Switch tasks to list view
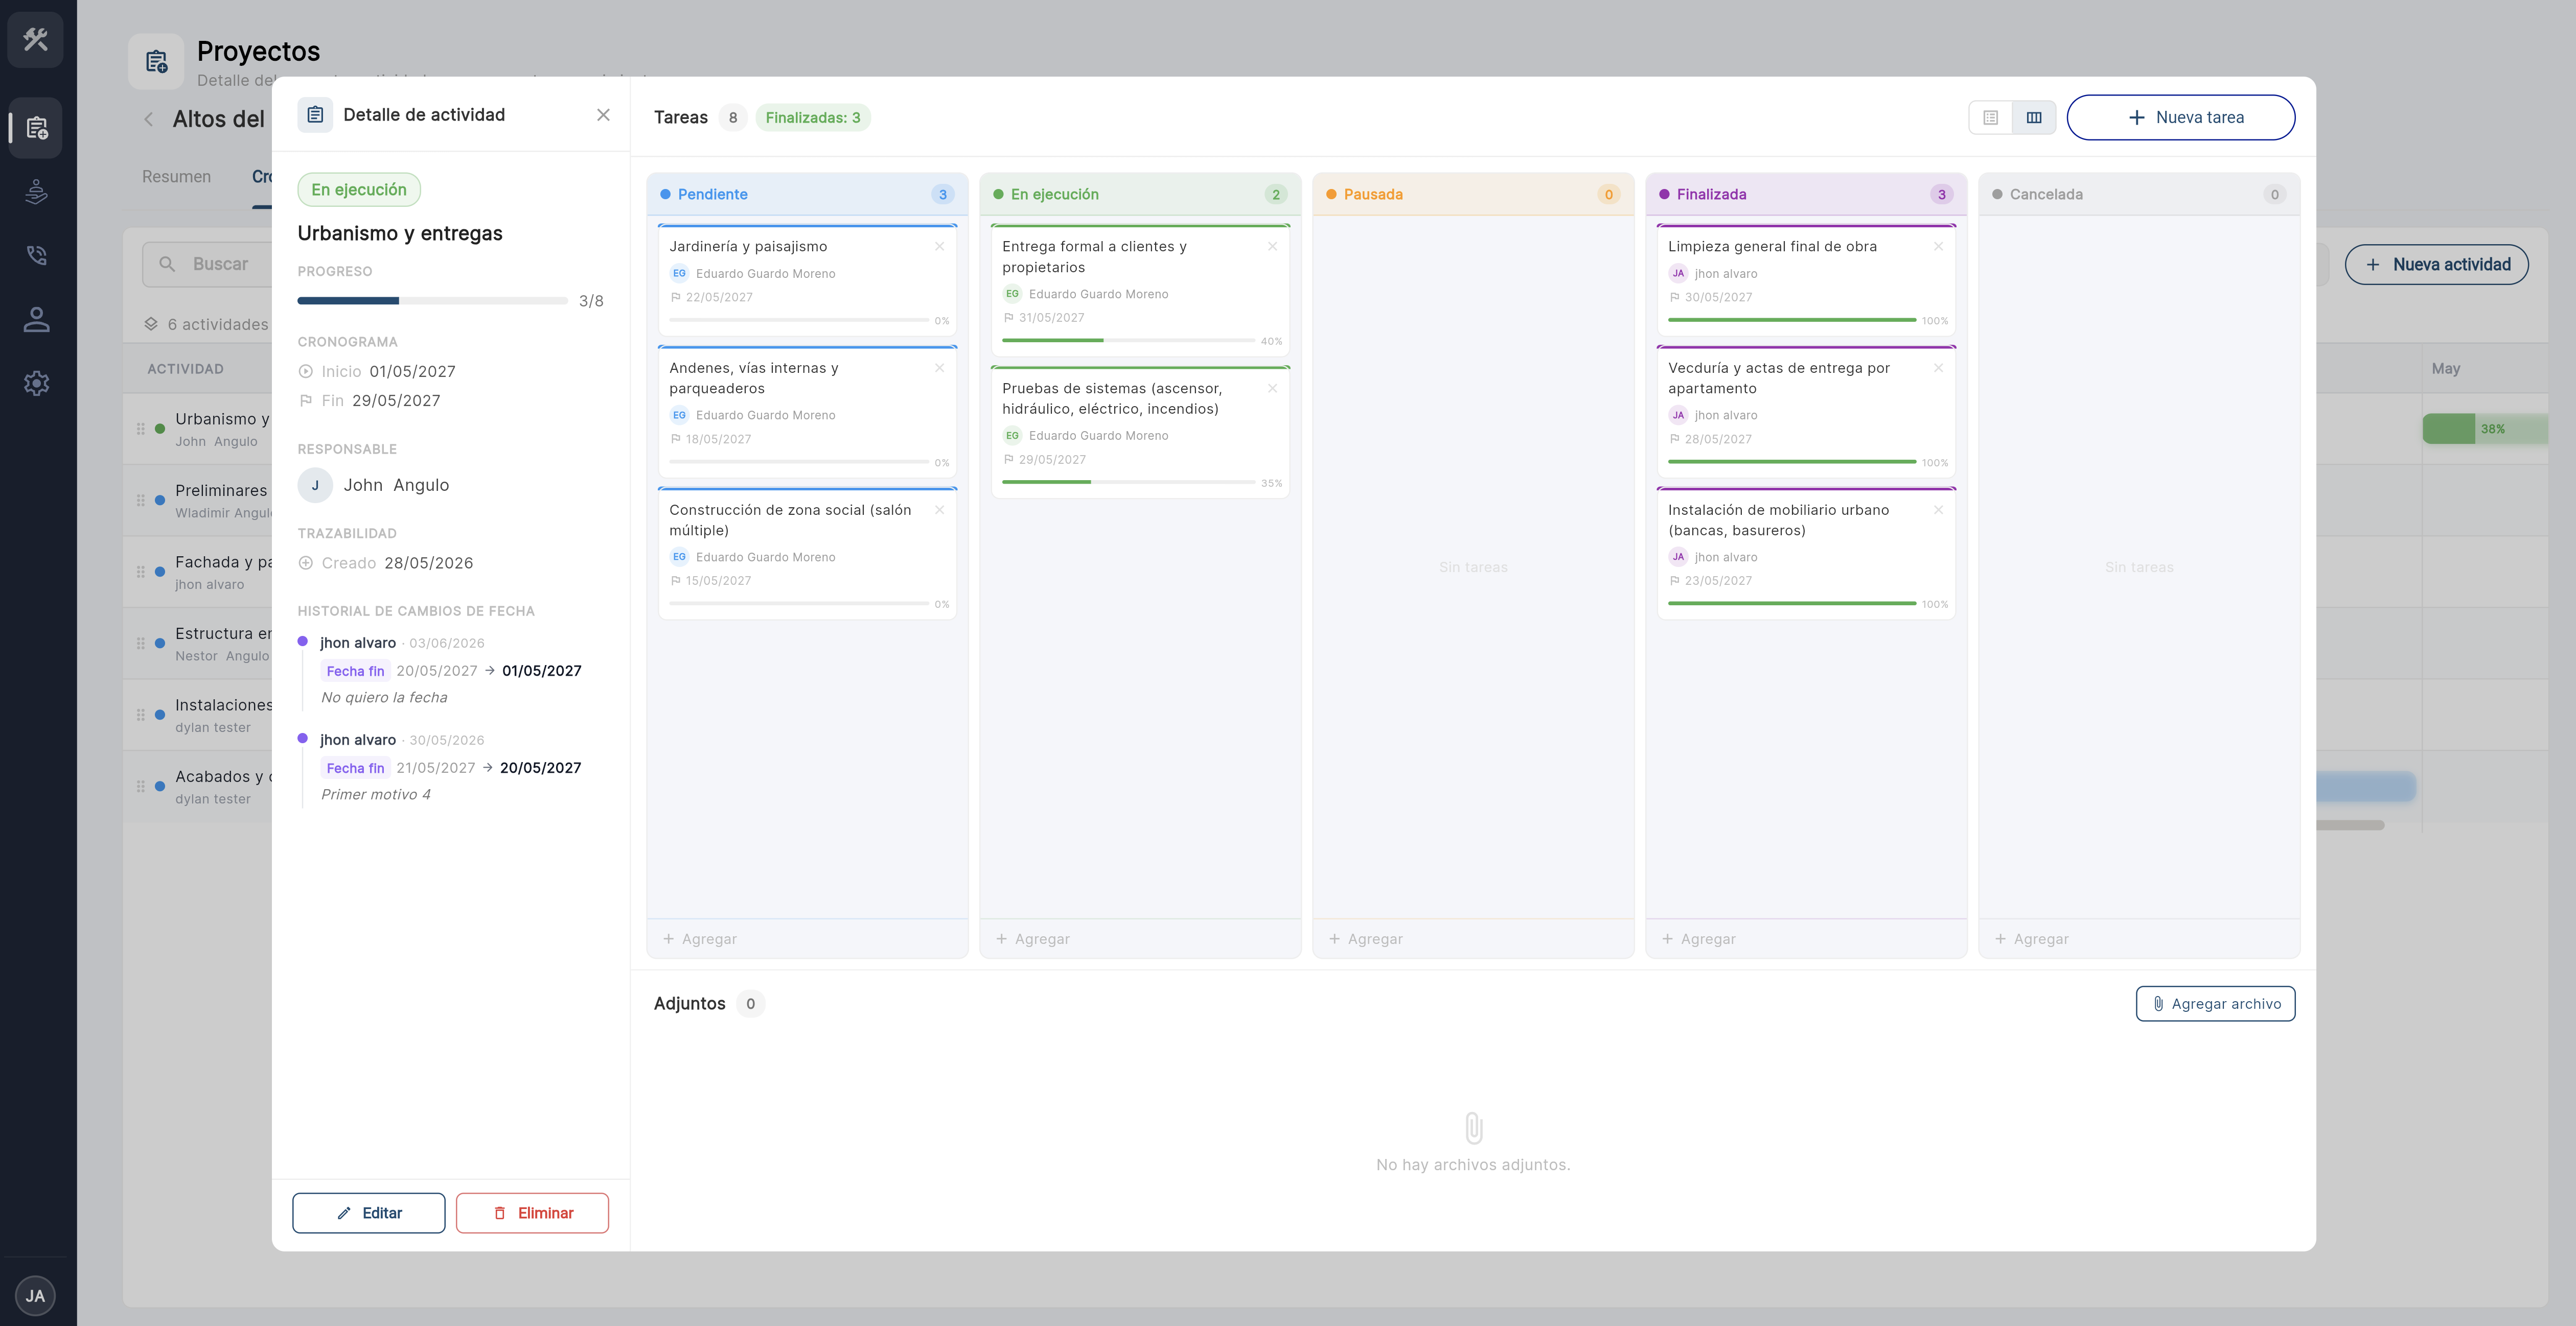 click(1990, 118)
